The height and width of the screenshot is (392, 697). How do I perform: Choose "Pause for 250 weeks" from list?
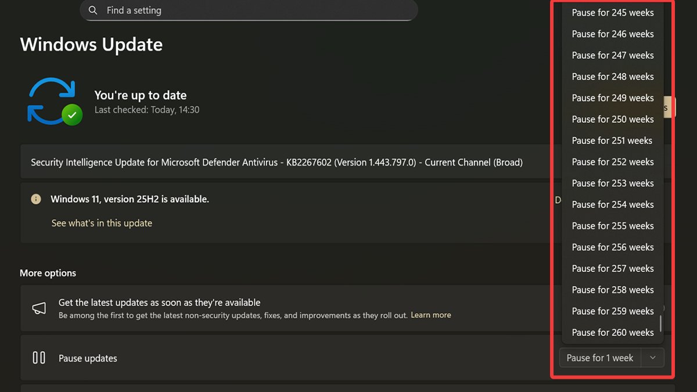point(612,119)
